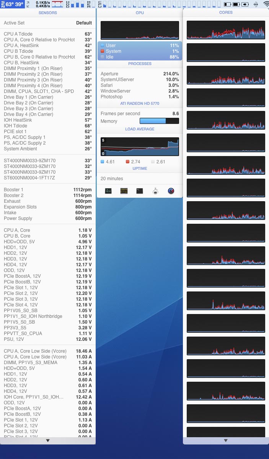
Task: Select the Safari 3.0% process row
Action: pyautogui.click(x=140, y=85)
